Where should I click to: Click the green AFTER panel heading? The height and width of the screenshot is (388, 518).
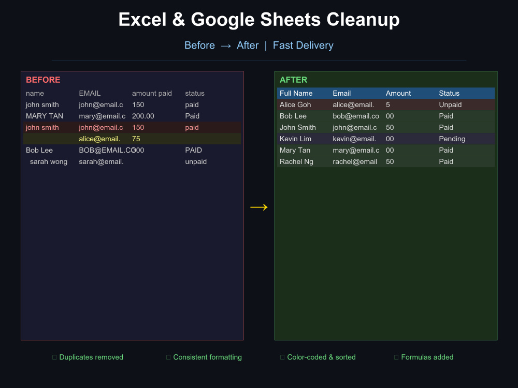pyautogui.click(x=293, y=80)
